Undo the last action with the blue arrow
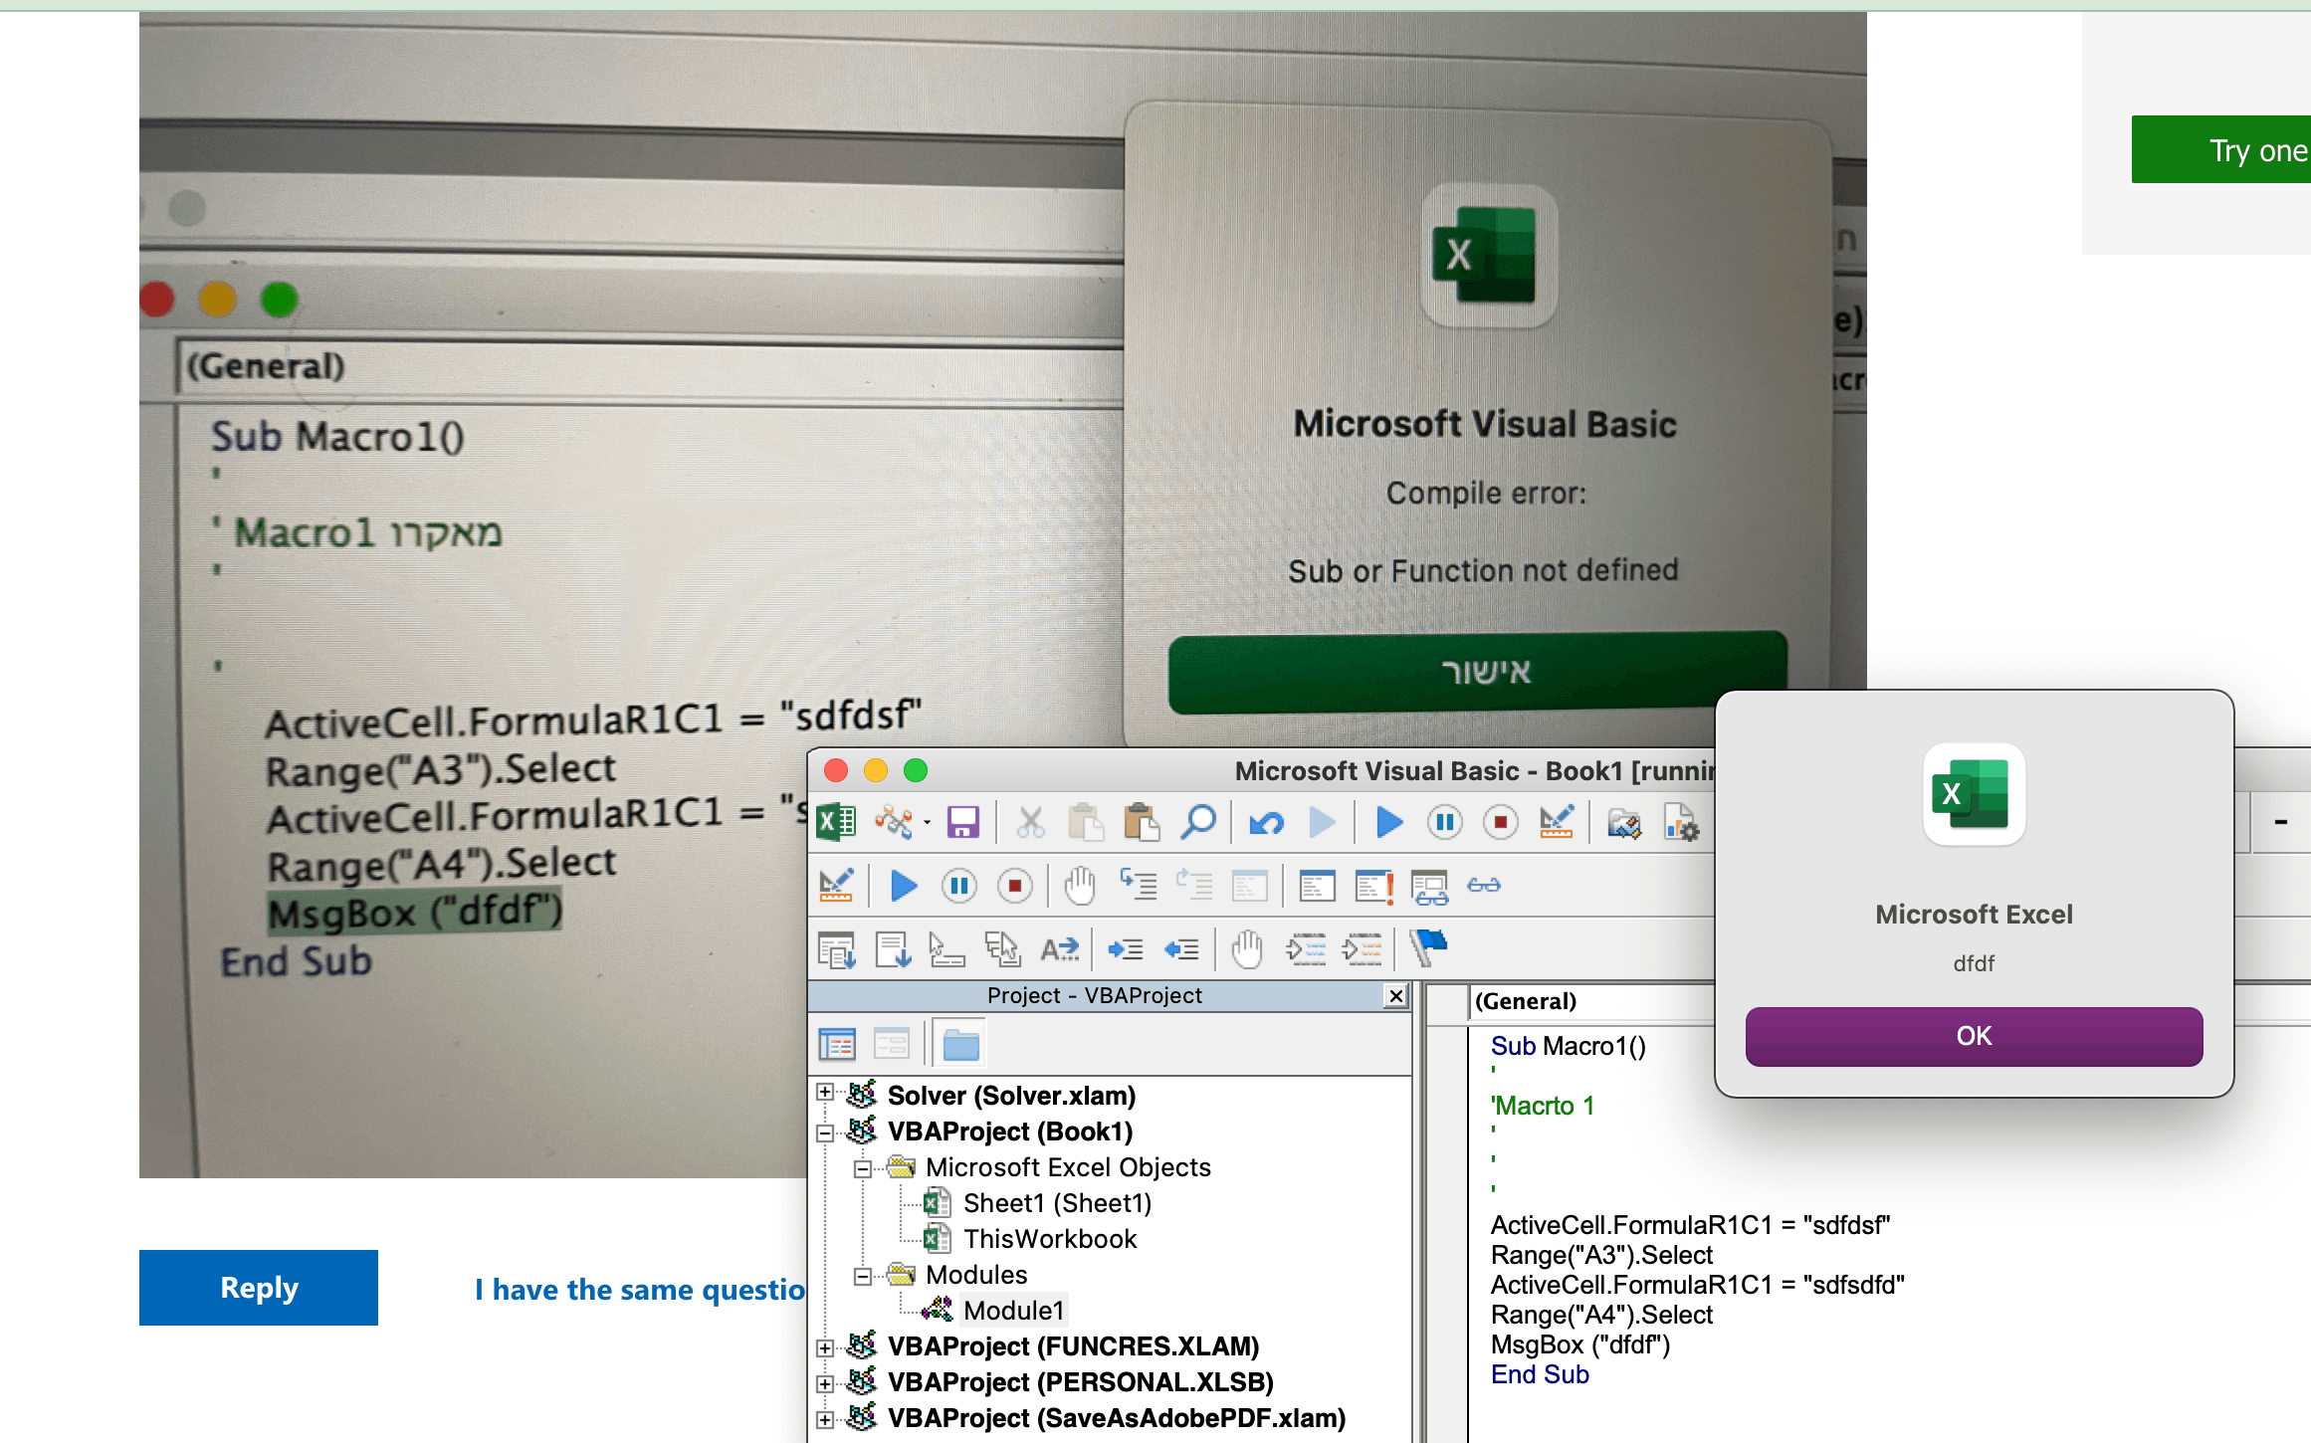This screenshot has width=2311, height=1443. coord(1266,823)
